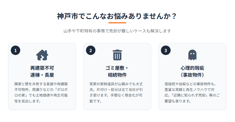Select the number 3 circle badge

coord(165,50)
